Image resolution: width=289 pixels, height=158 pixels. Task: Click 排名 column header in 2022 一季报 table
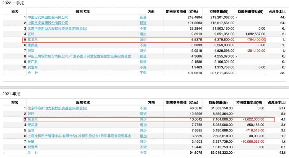click(15, 12)
